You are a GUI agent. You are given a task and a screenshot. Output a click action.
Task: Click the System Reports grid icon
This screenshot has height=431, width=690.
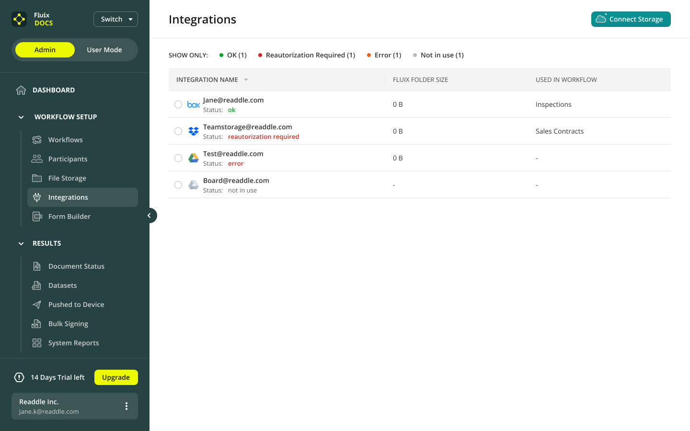tap(37, 343)
